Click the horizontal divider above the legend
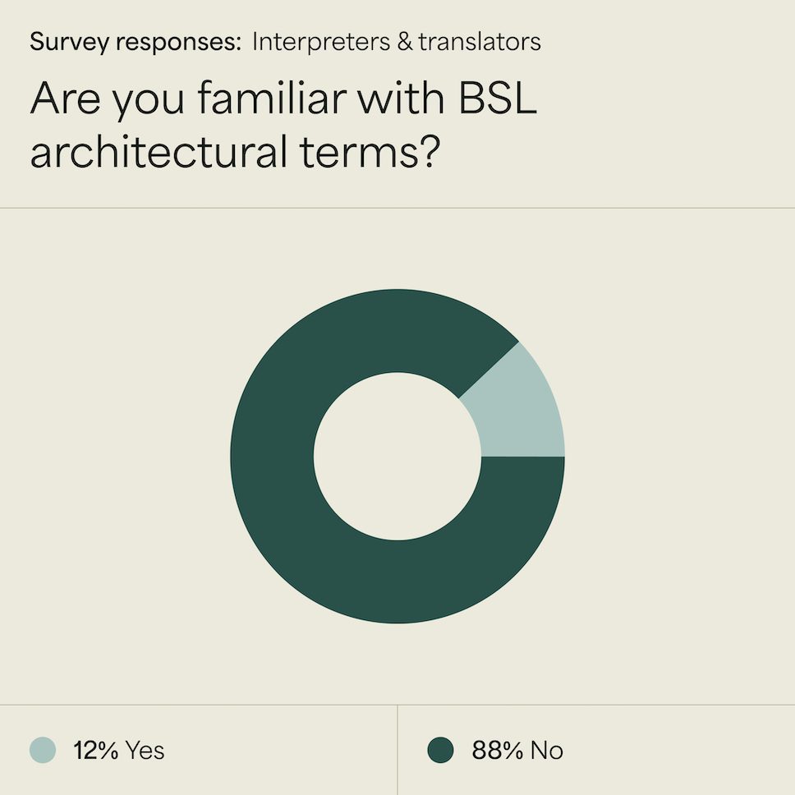 (397, 705)
